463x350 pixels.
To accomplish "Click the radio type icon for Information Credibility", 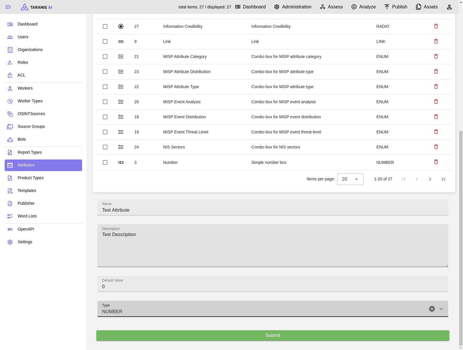I will click(121, 26).
